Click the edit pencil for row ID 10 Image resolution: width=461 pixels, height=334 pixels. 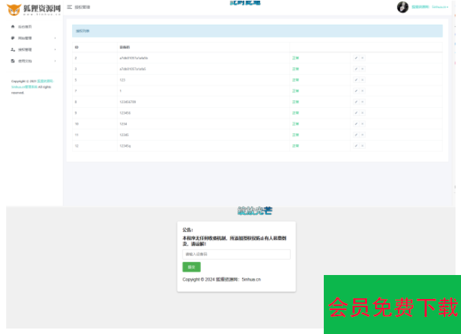click(356, 124)
